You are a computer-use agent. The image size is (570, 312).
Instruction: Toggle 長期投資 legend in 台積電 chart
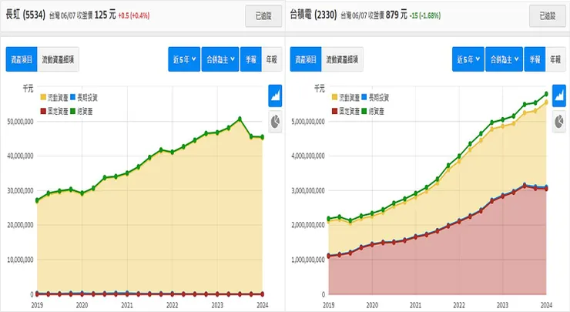[x=375, y=98]
